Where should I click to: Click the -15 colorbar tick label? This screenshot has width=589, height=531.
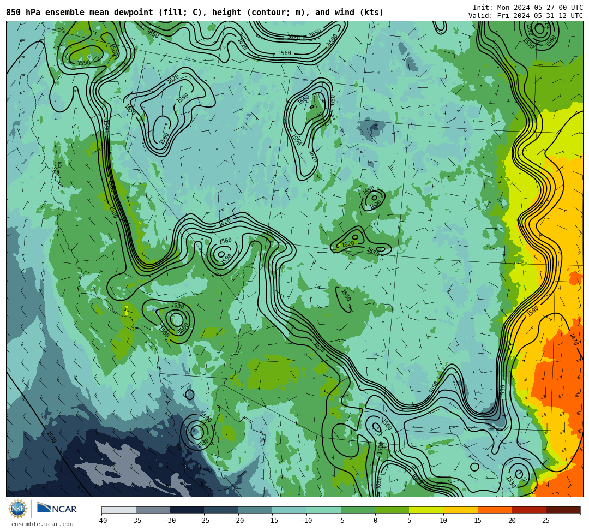pyautogui.click(x=272, y=521)
